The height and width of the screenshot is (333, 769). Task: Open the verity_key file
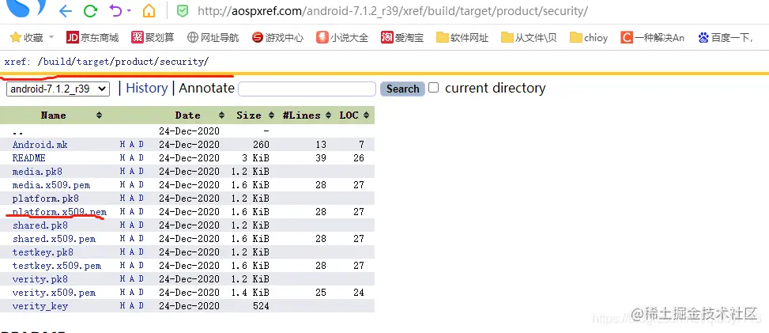pos(40,306)
